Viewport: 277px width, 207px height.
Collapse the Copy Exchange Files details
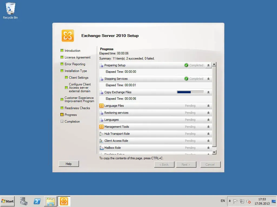pyautogui.click(x=209, y=92)
